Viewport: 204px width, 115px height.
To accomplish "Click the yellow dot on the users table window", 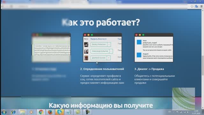I will (x=89, y=35).
